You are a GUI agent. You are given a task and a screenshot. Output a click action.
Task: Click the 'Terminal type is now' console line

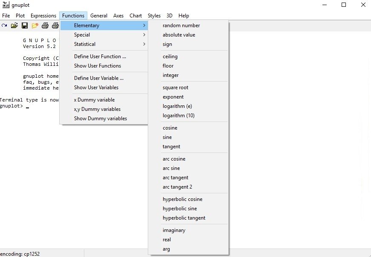coord(29,100)
